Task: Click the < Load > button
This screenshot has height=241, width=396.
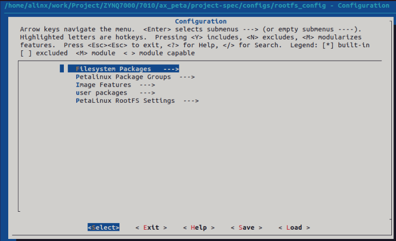Action: coord(294,228)
